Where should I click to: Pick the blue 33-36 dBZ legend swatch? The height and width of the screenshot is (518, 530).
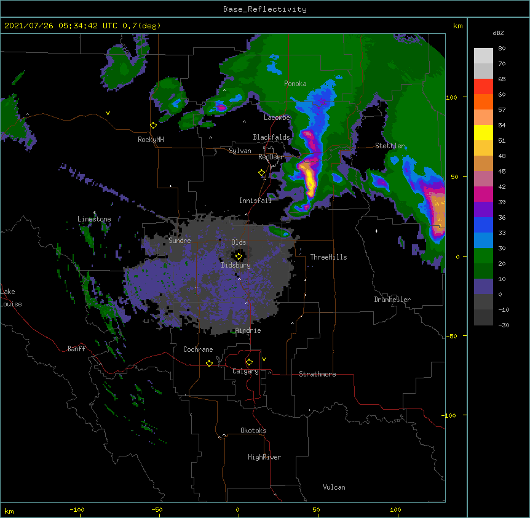click(483, 225)
